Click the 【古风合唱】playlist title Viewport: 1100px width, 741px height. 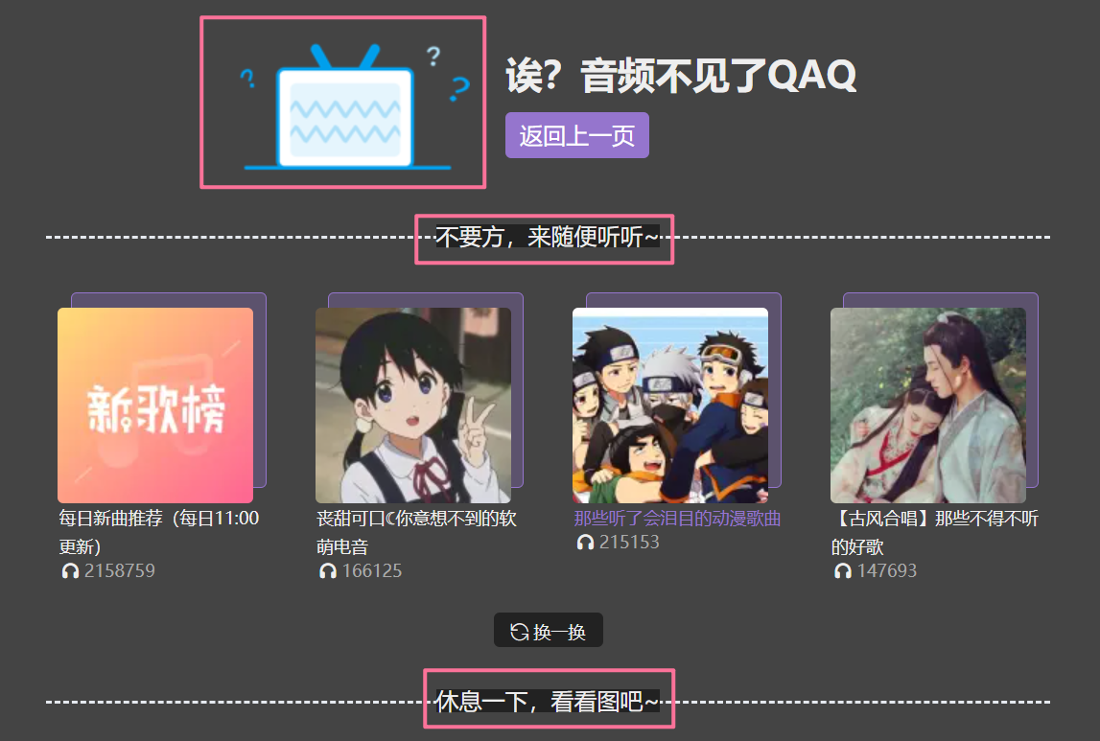tap(934, 532)
